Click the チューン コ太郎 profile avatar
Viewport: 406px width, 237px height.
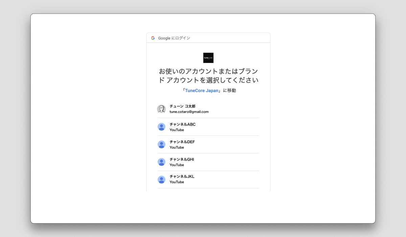click(x=161, y=109)
